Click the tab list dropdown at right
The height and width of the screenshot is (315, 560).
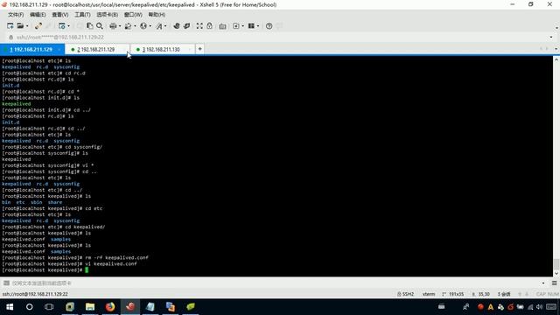(x=556, y=49)
